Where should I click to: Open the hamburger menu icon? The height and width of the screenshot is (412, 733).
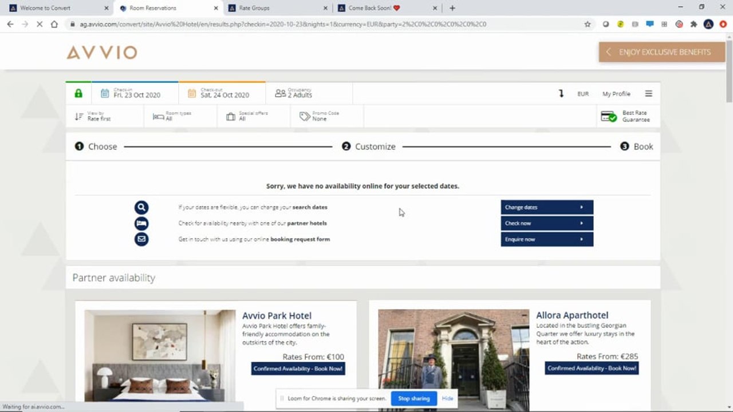[648, 94]
